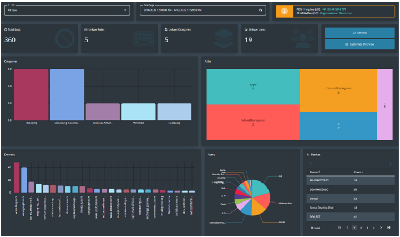Open Customise Overview

click(x=360, y=44)
